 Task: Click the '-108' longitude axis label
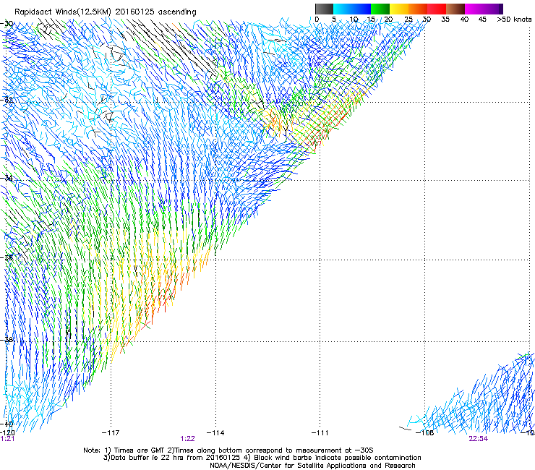pyautogui.click(x=424, y=433)
